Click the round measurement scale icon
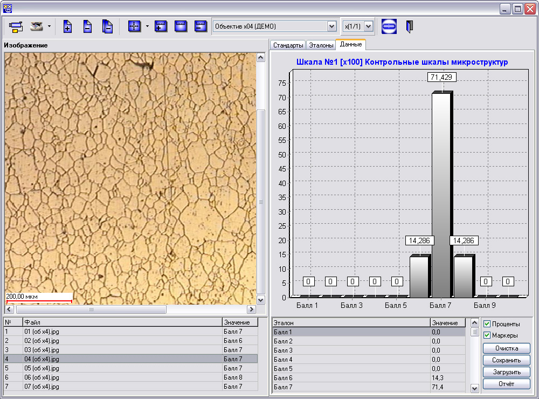The height and width of the screenshot is (399, 539). point(389,26)
